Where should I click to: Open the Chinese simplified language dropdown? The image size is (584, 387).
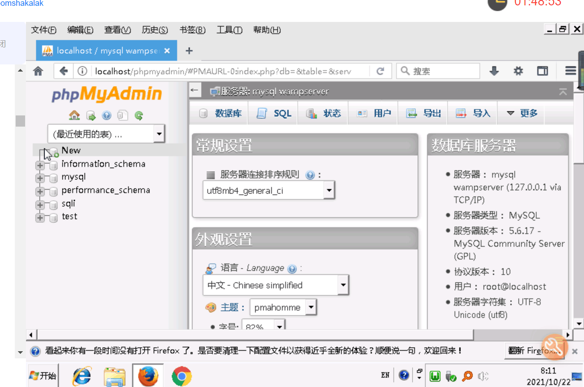coord(276,285)
